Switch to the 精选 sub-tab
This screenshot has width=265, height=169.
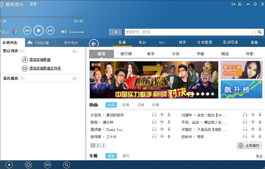pyautogui.click(x=225, y=54)
